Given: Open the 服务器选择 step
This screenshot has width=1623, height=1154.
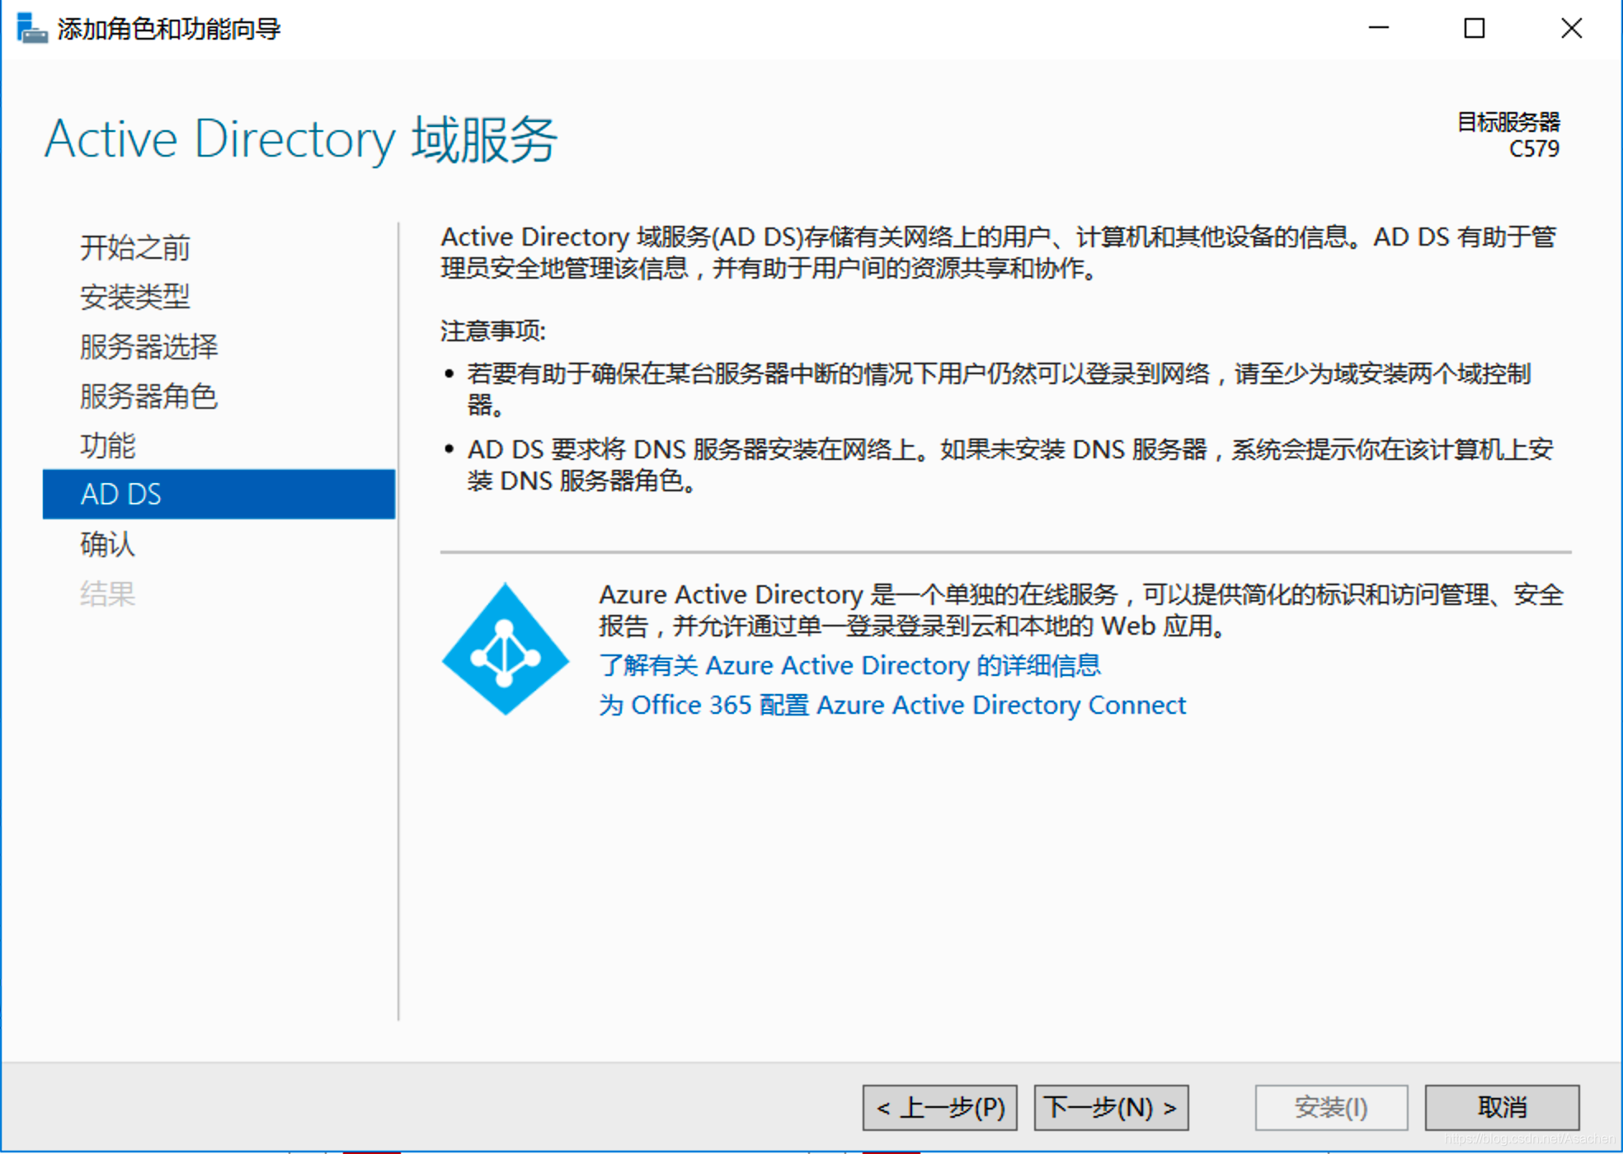Looking at the screenshot, I should click(149, 346).
